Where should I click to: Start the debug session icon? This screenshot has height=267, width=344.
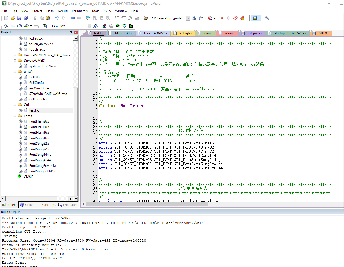tap(210, 18)
